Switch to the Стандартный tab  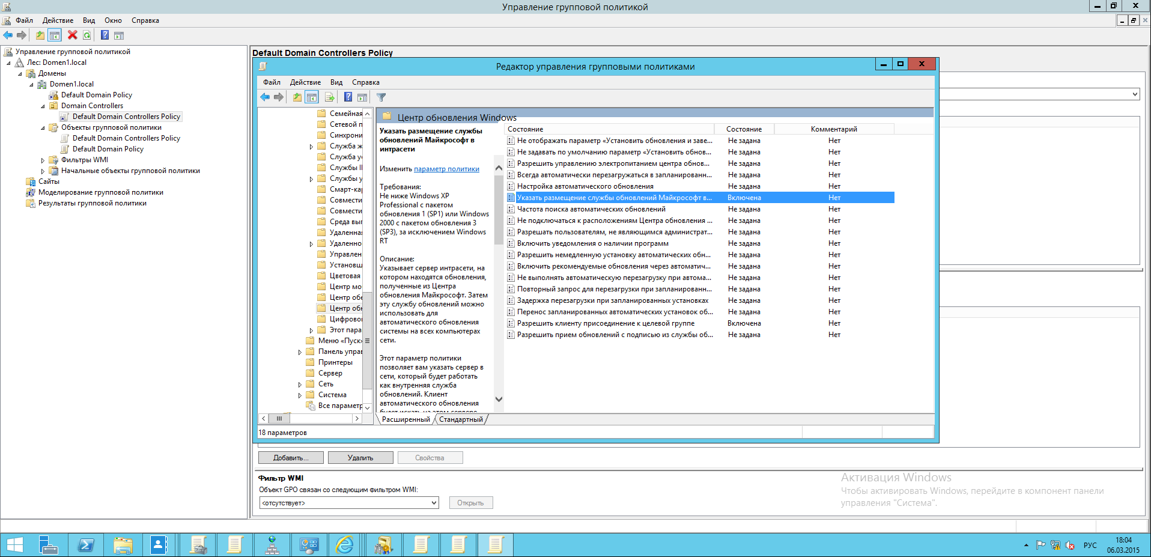tap(461, 419)
